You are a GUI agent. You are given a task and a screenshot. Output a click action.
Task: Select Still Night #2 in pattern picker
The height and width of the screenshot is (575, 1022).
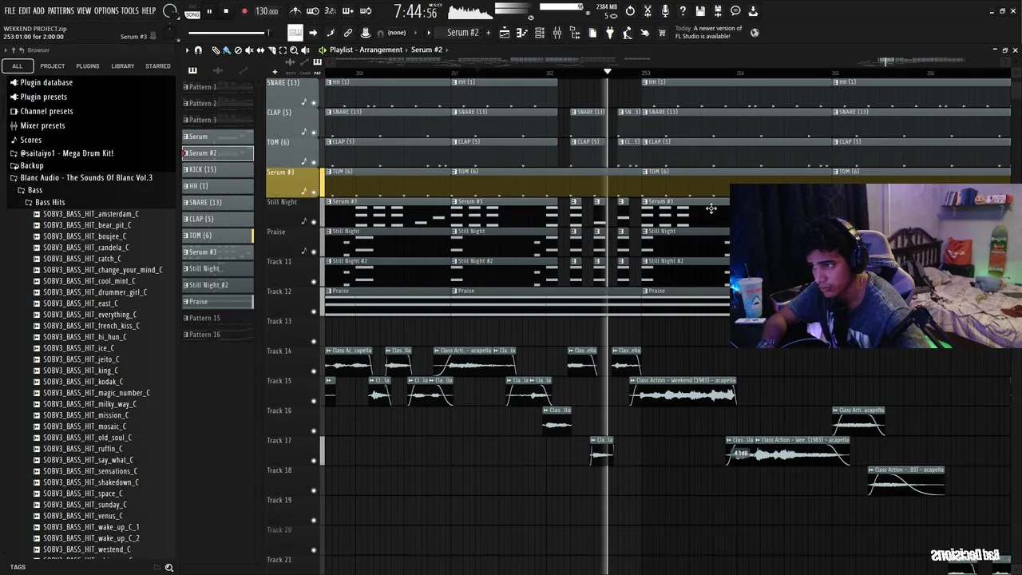click(x=218, y=285)
